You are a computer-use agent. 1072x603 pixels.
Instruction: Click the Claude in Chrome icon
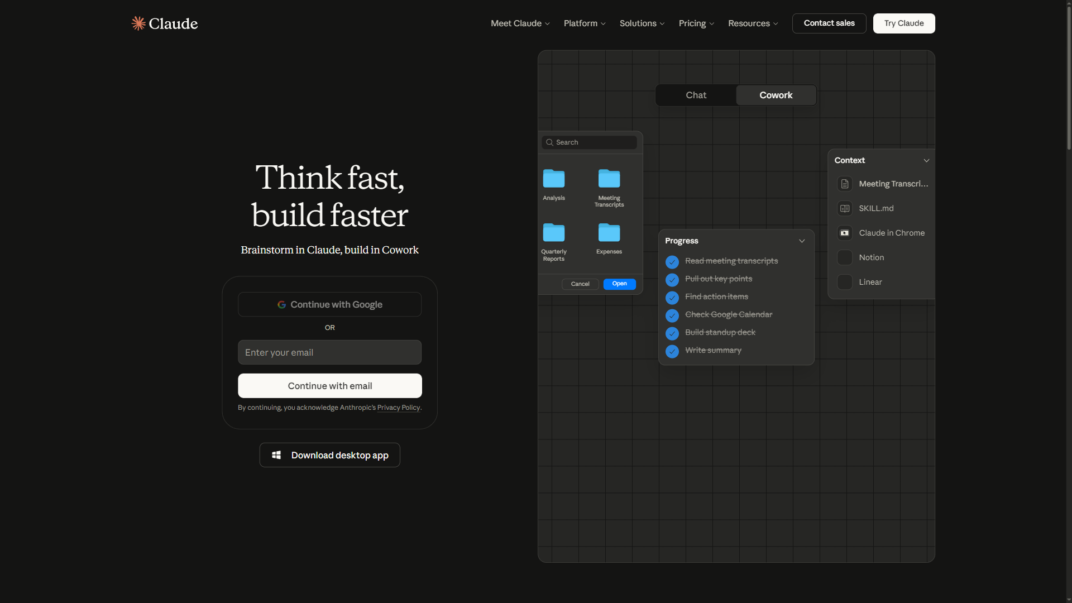845,233
